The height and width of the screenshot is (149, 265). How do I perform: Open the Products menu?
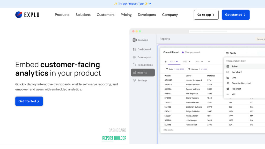click(62, 15)
